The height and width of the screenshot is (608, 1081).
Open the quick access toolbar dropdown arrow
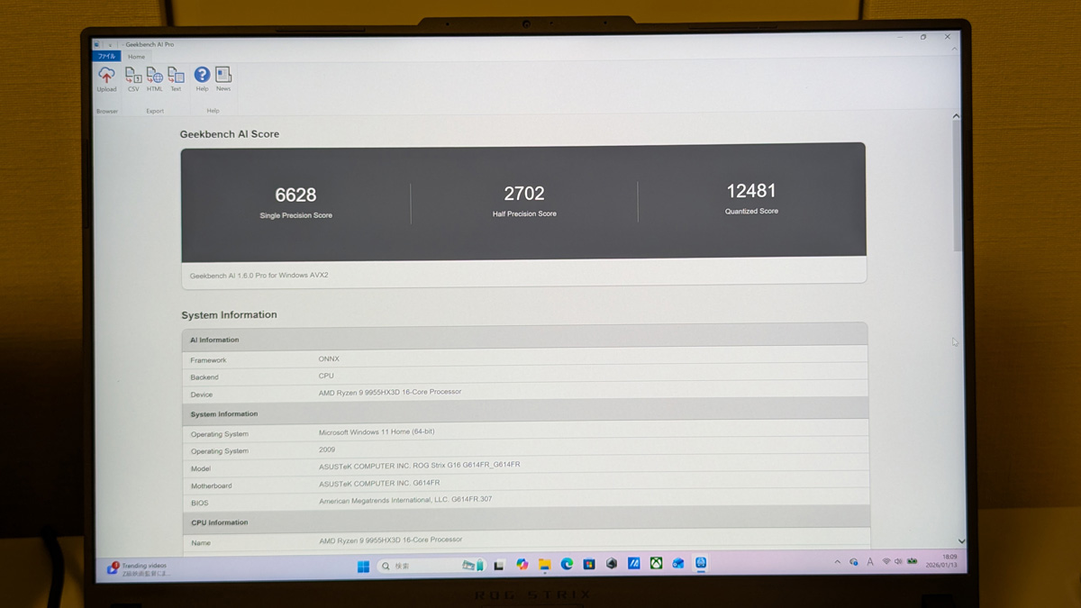click(110, 44)
